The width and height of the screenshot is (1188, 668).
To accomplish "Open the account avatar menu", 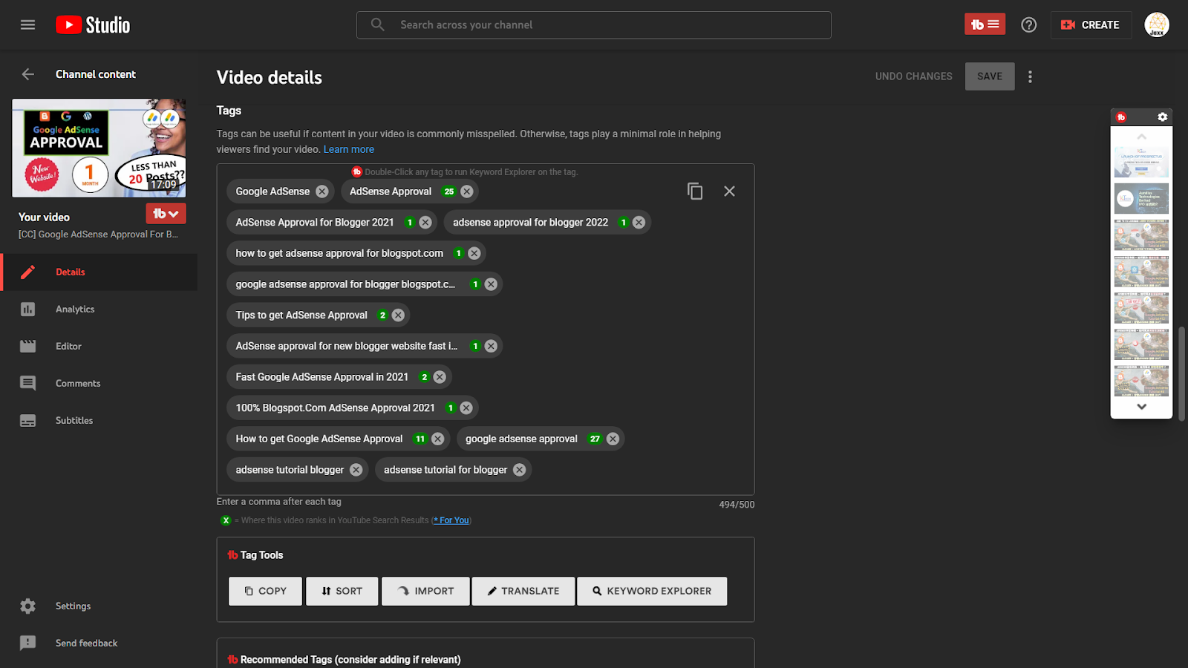I will 1156,24.
